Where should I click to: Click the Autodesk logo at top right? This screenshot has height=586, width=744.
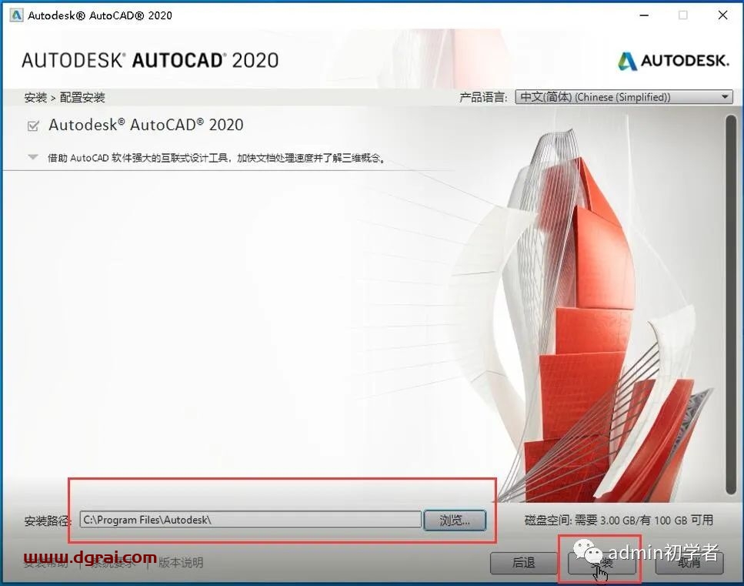tap(672, 61)
